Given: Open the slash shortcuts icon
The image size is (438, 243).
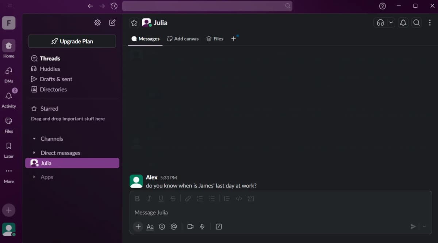Looking at the screenshot, I should point(219,227).
